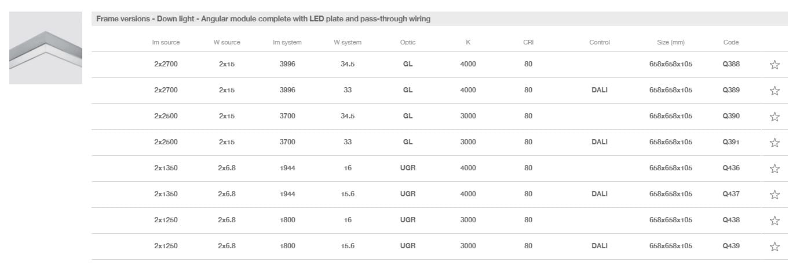Open product code Q388
This screenshot has width=800, height=265.
pos(731,64)
